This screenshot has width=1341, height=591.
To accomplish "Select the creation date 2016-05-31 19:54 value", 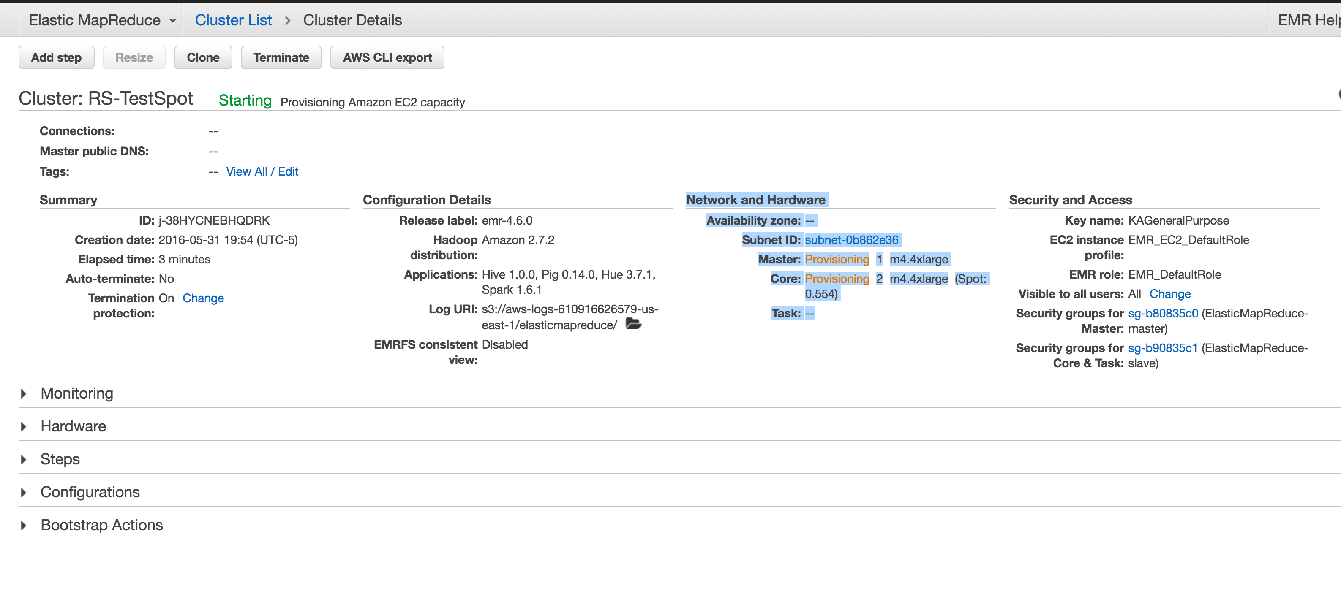I will 228,240.
